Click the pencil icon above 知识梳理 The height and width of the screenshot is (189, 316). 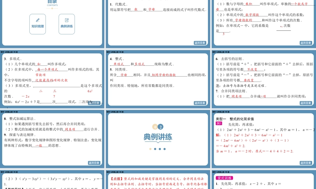[38, 20]
